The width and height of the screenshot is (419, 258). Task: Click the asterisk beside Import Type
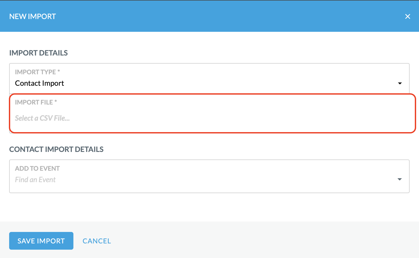(59, 71)
